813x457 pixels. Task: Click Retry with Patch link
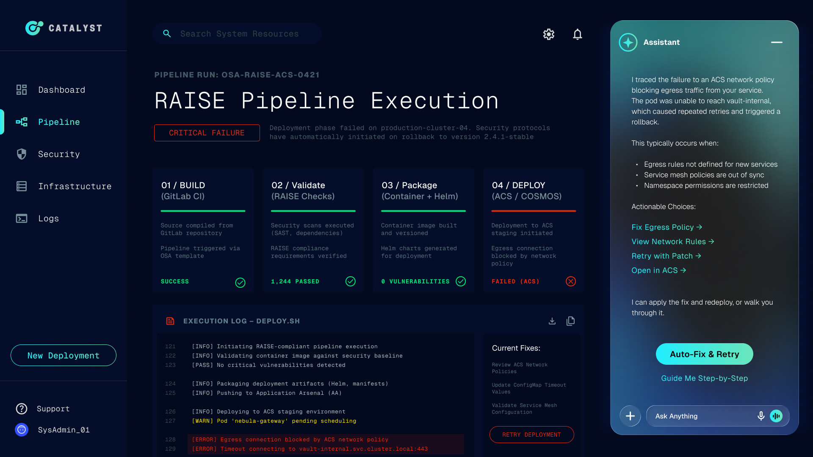[666, 256]
